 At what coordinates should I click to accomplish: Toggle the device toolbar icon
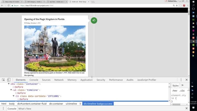click(x=9, y=80)
